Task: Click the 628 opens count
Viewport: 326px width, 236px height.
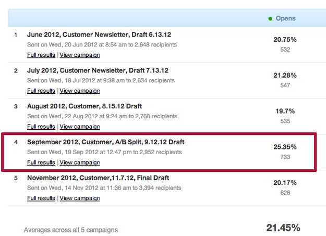Action: [285, 193]
